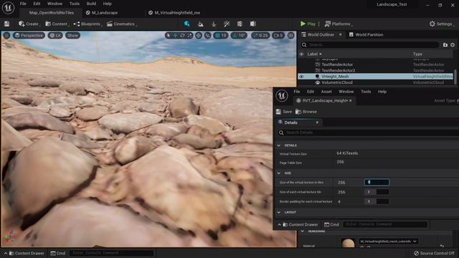Image resolution: width=459 pixels, height=258 pixels.
Task: Click the World Outliner search field
Action: point(370,44)
